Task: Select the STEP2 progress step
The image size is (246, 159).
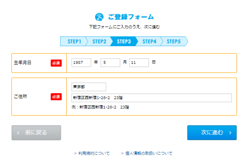Action: coord(99,41)
